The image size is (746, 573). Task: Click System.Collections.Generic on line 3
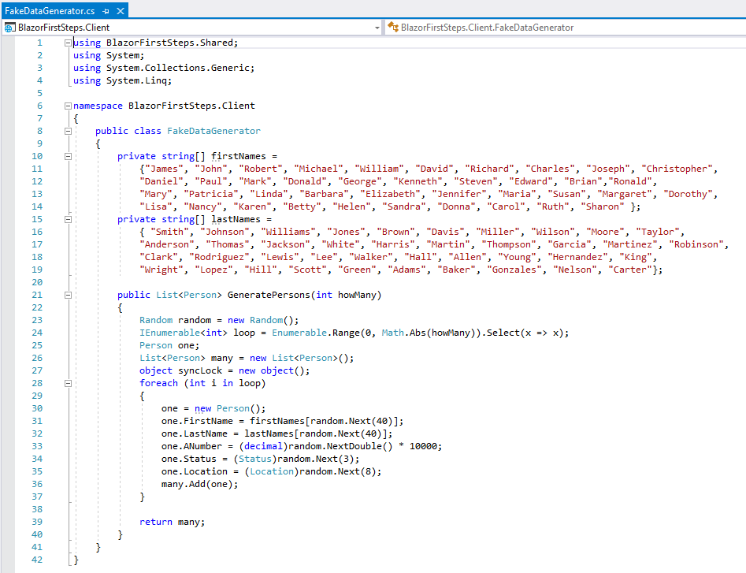tap(178, 68)
